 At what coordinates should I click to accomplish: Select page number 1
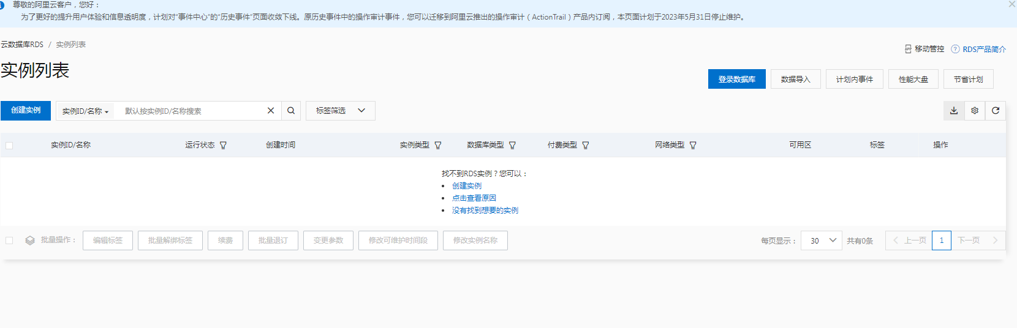(942, 240)
